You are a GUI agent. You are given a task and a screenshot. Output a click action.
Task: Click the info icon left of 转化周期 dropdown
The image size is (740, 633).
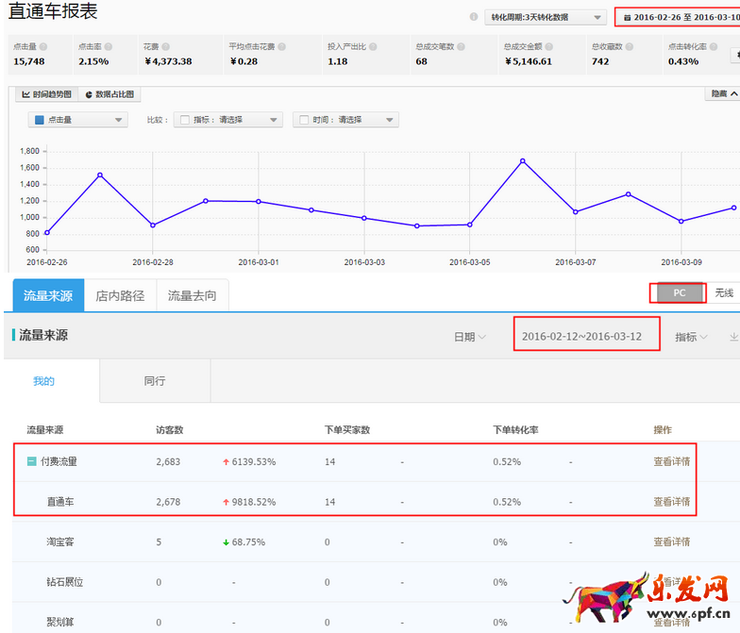click(474, 17)
